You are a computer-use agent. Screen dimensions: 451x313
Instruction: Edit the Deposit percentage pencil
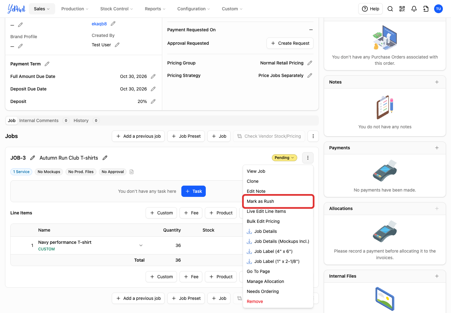tap(153, 101)
